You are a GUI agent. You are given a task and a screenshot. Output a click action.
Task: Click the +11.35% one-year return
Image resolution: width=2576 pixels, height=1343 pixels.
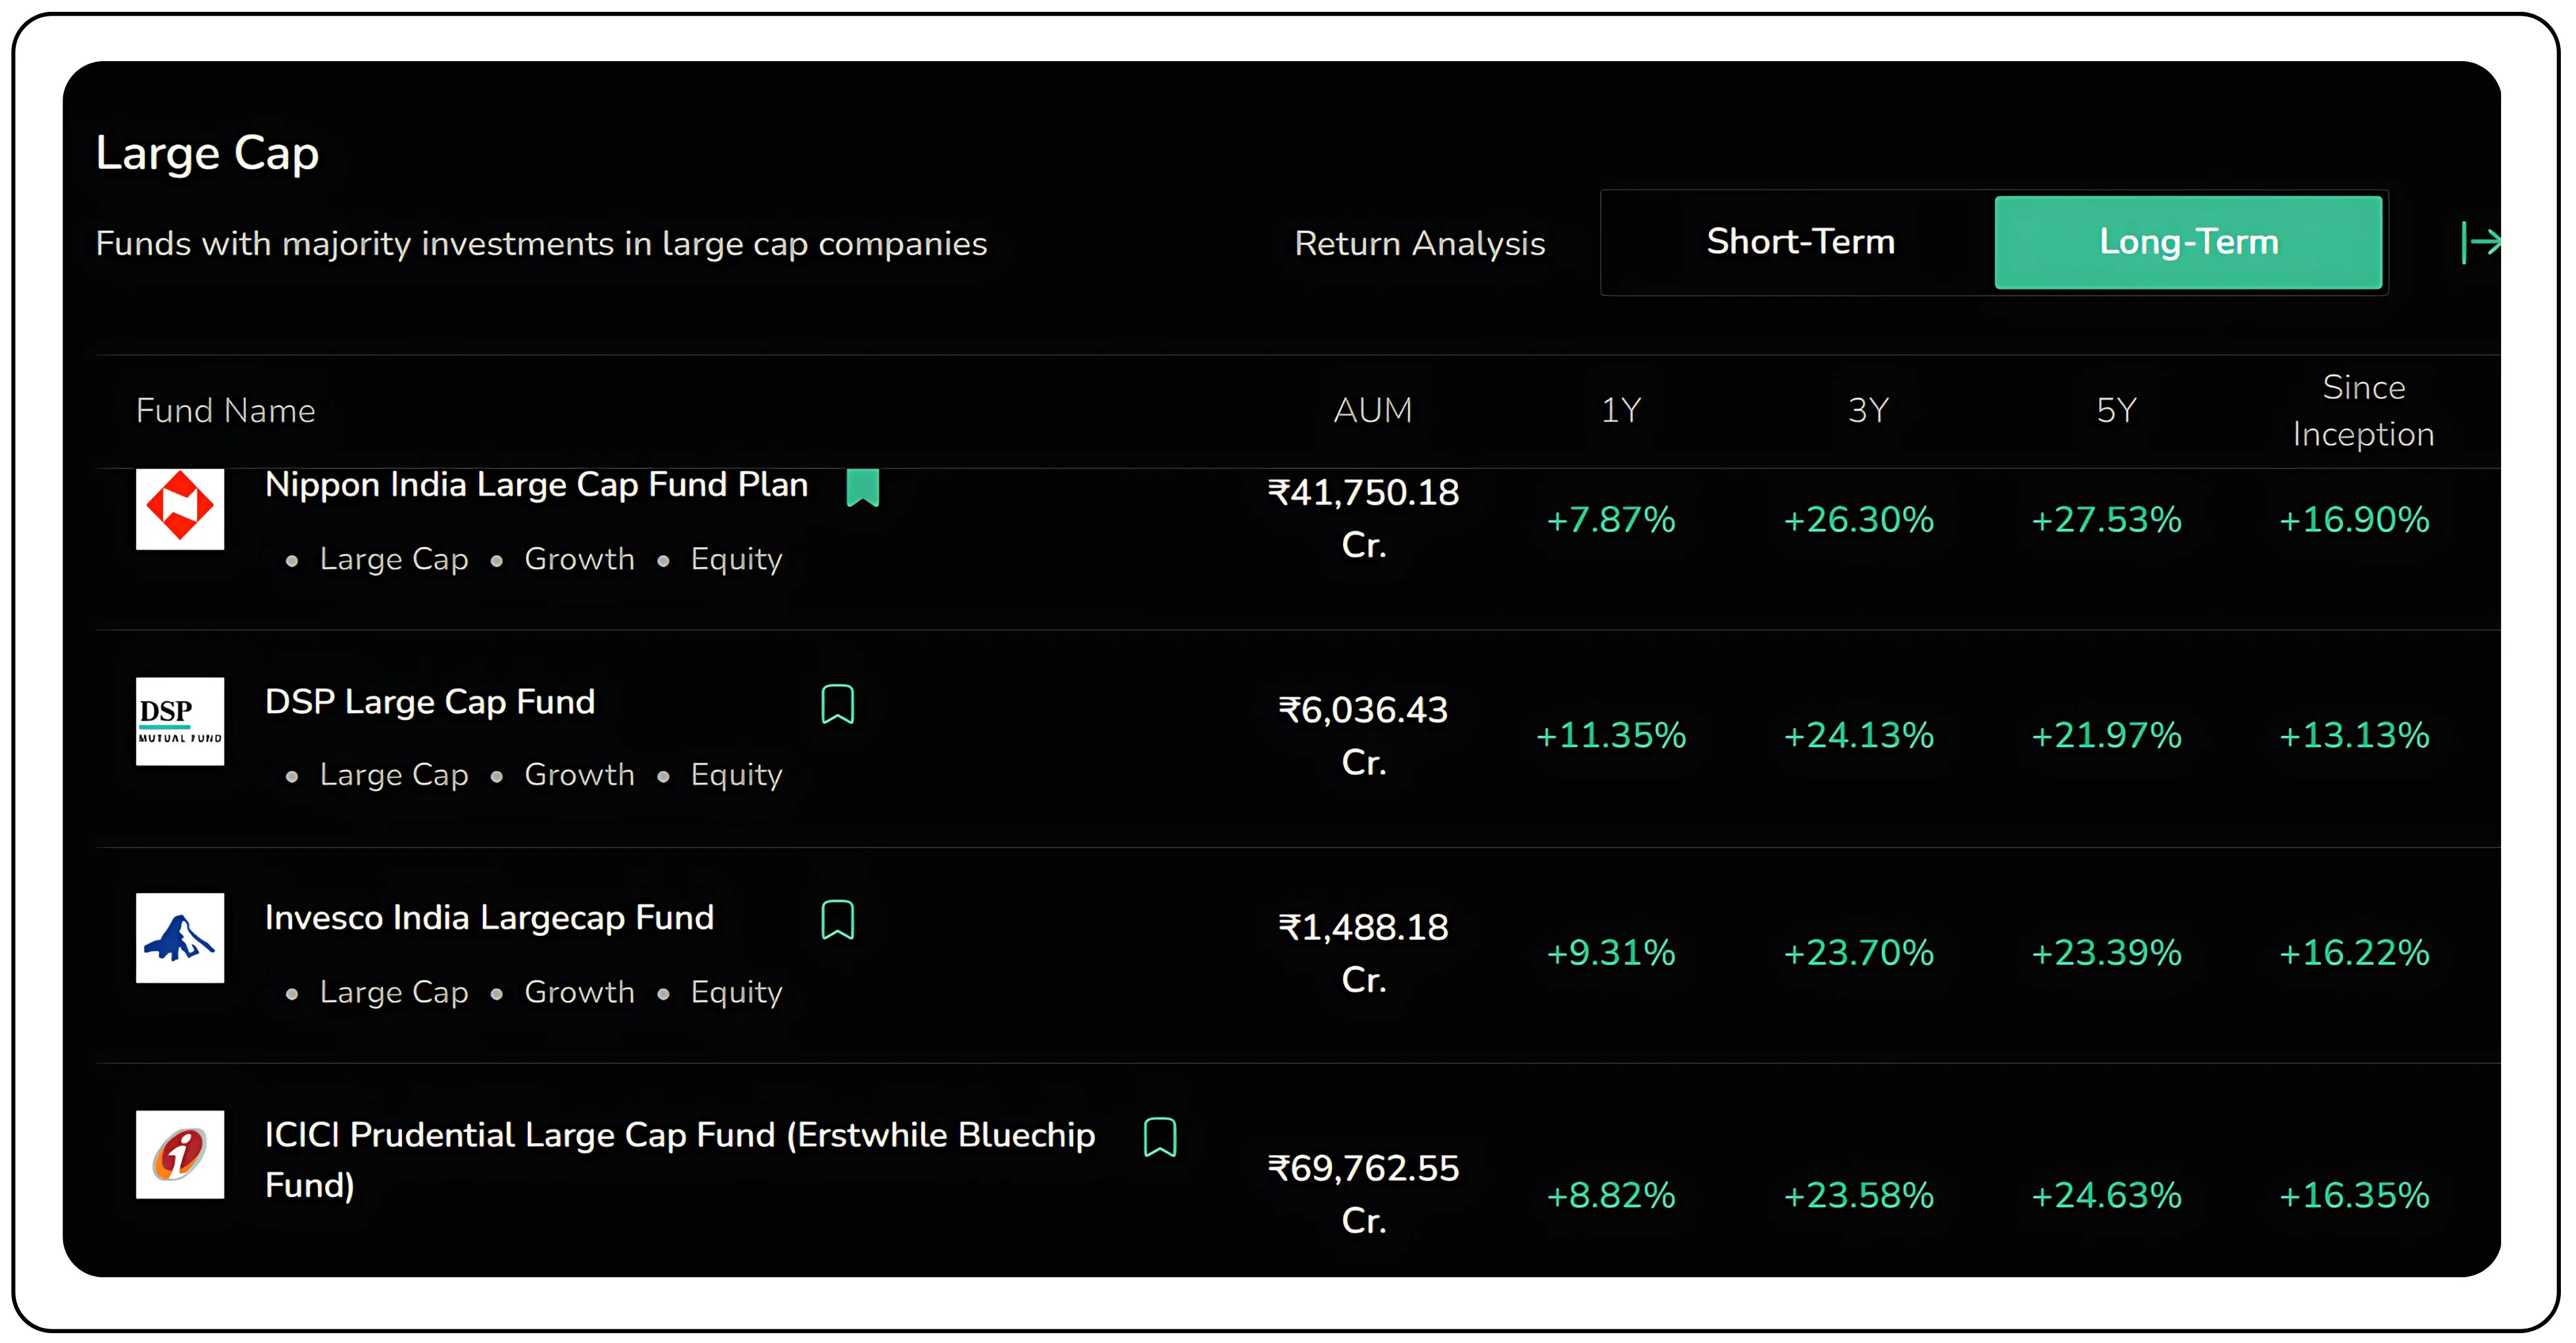coord(1610,735)
